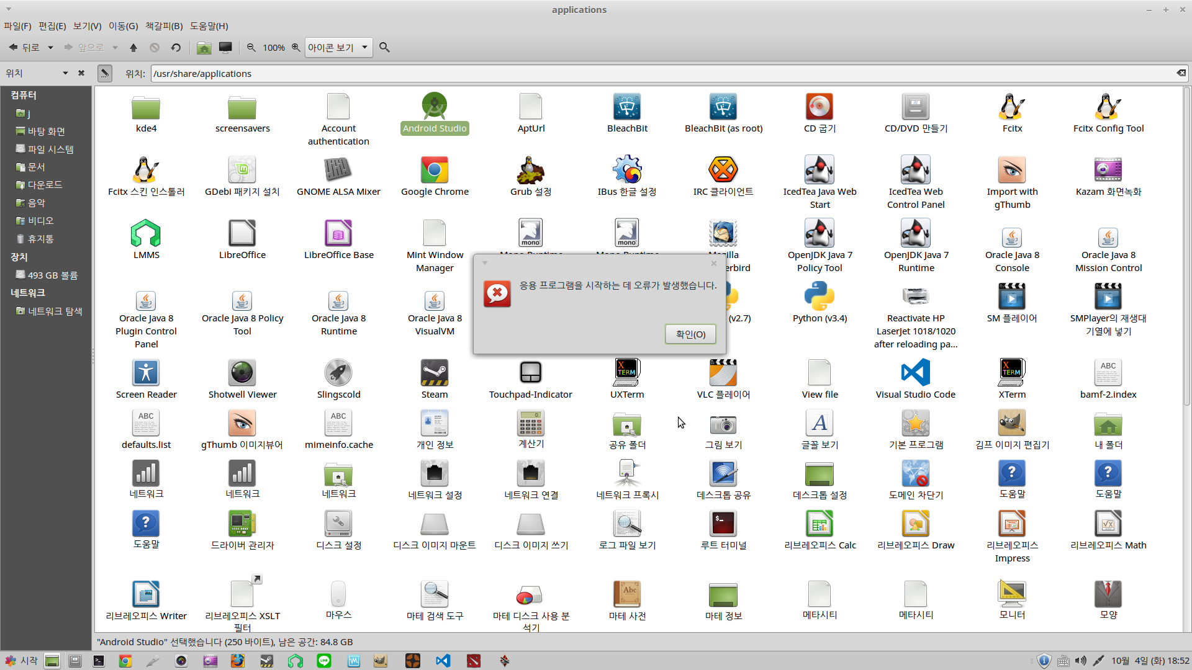Expand the back history dropdown arrow
This screenshot has width=1192, height=670.
point(50,47)
